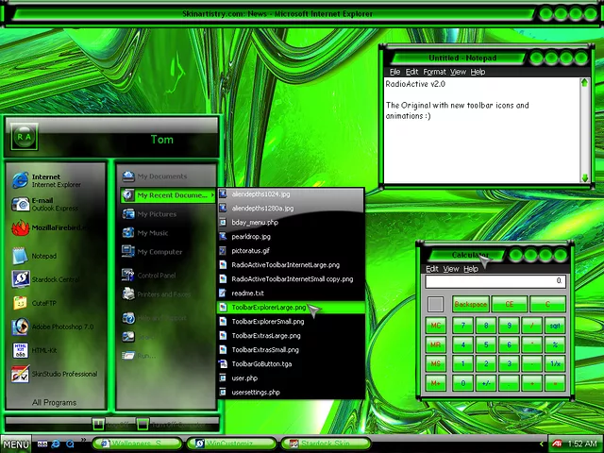The image size is (604, 453).
Task: Click the MENU start button on taskbar
Action: [16, 444]
